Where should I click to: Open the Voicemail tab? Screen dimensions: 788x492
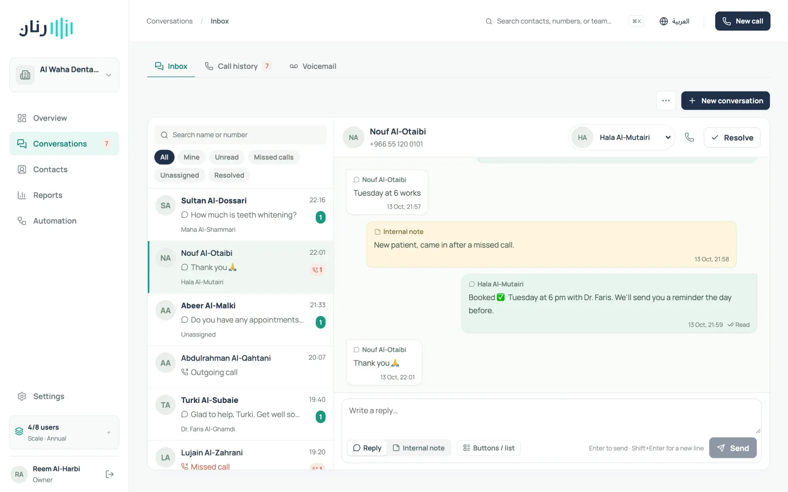[313, 66]
